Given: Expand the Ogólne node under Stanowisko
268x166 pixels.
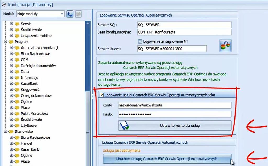Looking at the screenshot, I should point(12,155).
